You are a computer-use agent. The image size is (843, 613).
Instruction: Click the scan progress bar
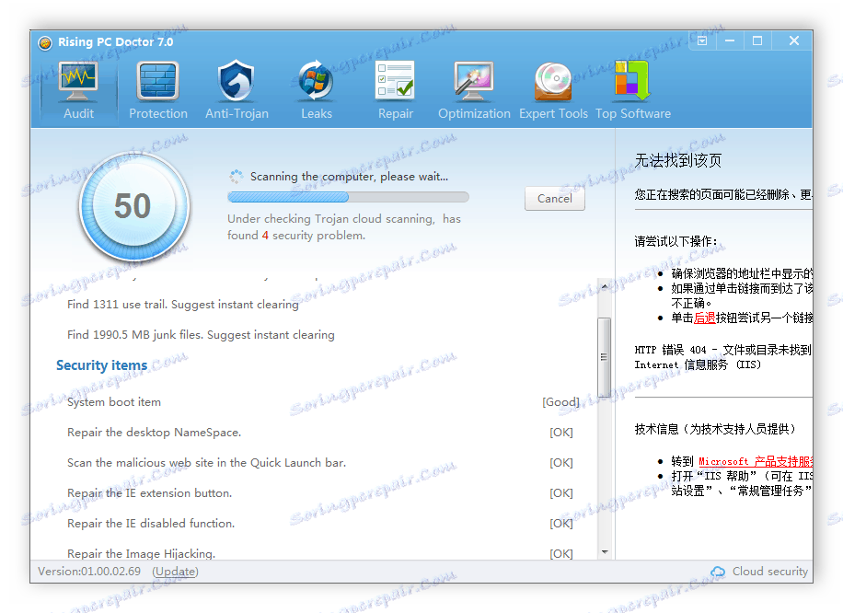(348, 197)
